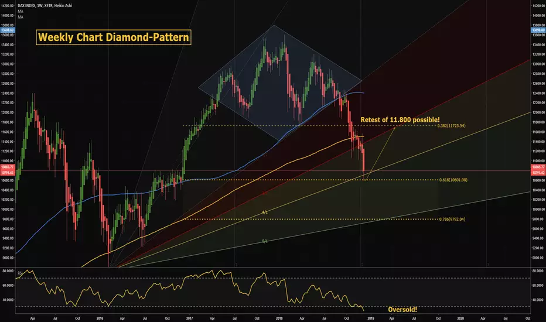
Task: Click the 0.618(10601.98) Fibonacci level label
Action: click(x=453, y=180)
